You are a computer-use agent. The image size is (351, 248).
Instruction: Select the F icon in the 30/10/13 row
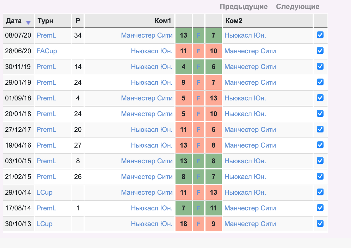pyautogui.click(x=198, y=224)
